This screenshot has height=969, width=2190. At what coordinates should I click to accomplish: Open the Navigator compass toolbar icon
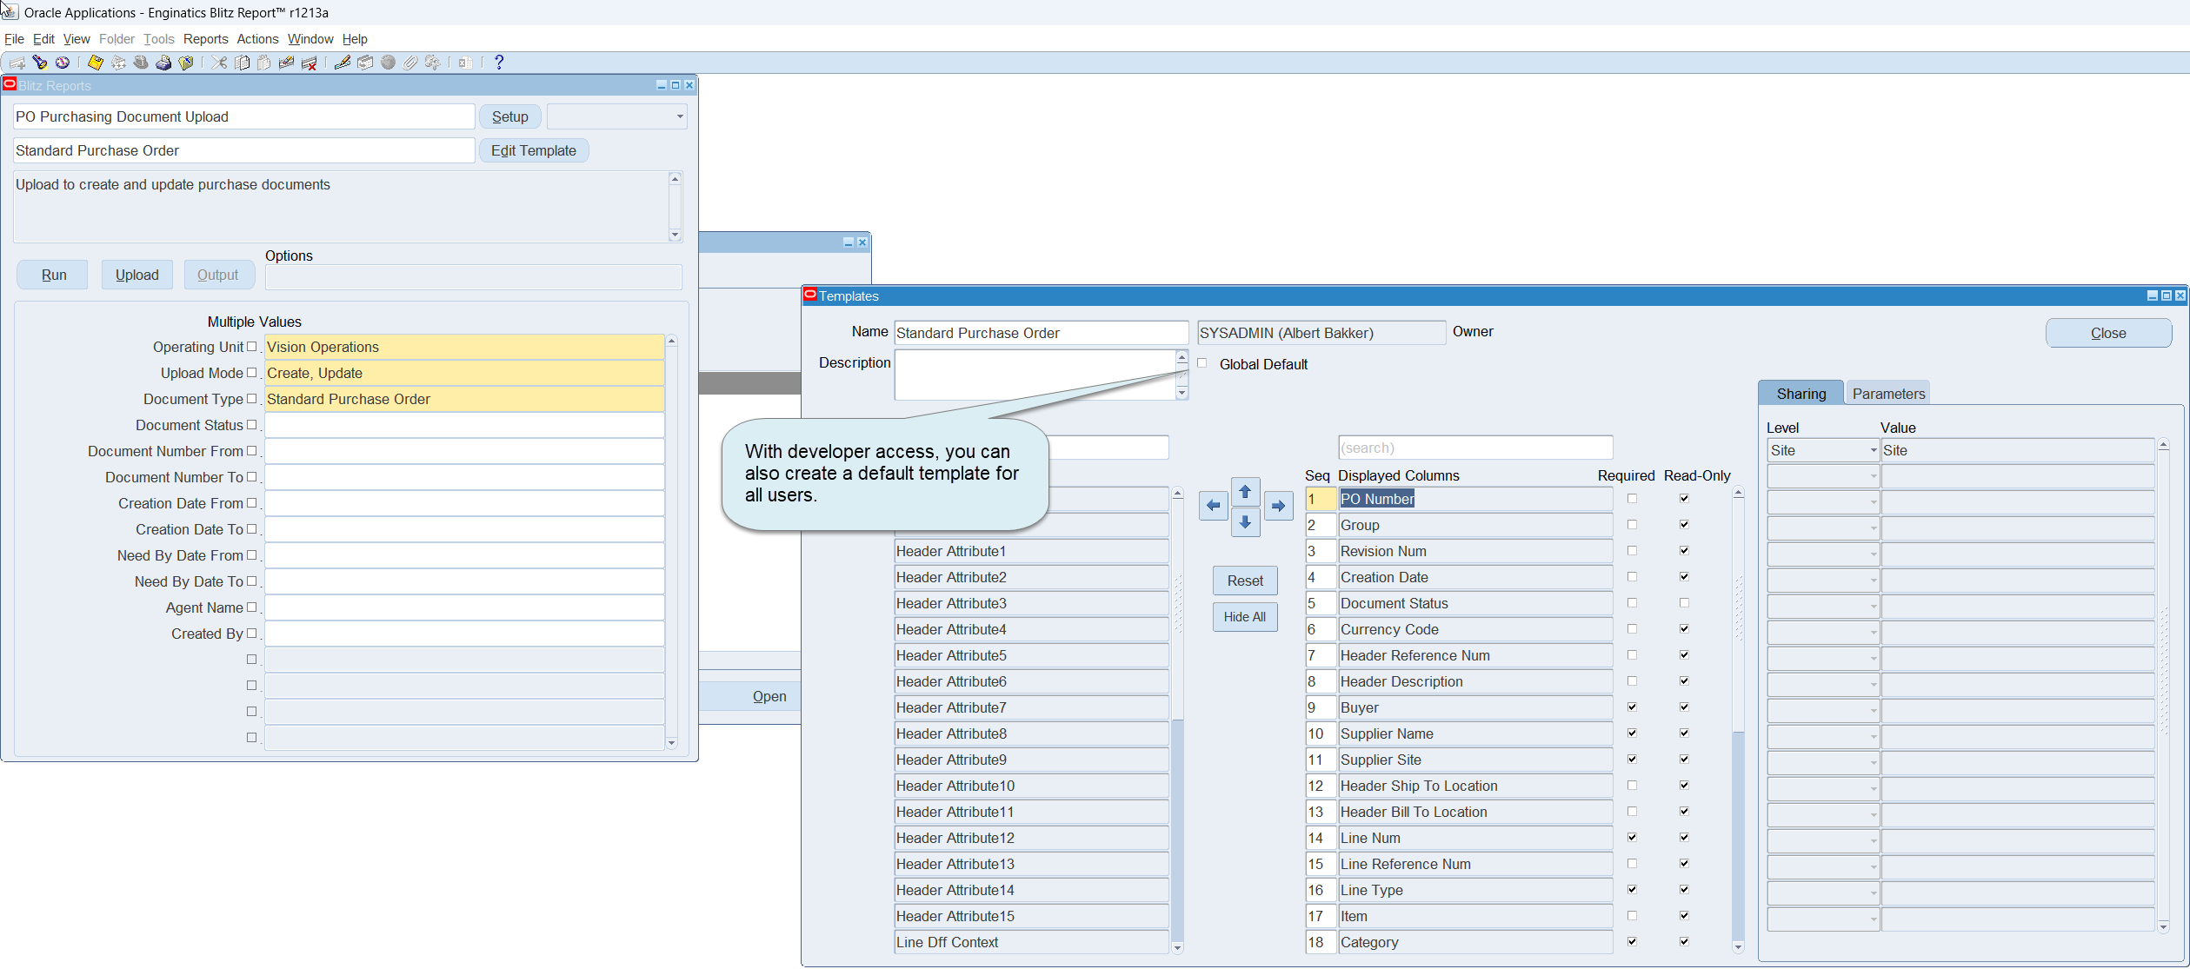[63, 63]
